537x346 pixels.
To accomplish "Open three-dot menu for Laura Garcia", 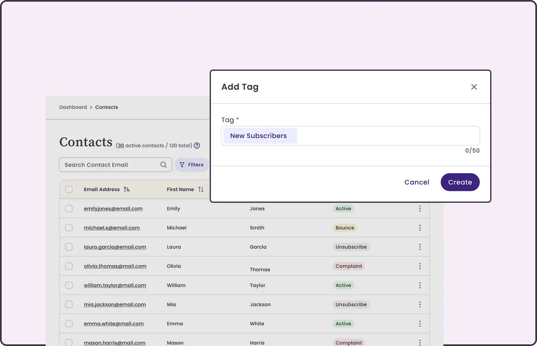I will tap(420, 247).
